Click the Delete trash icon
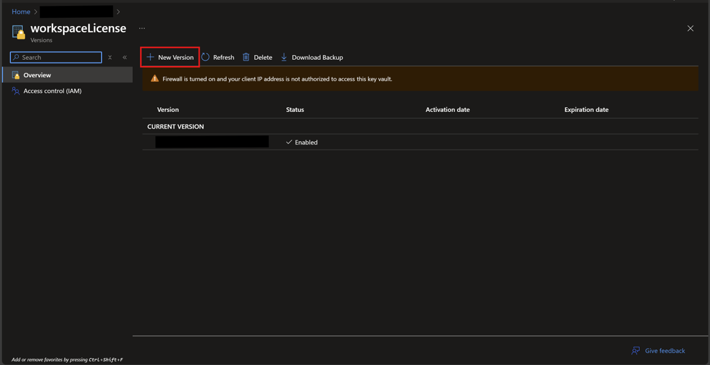The image size is (710, 365). coord(246,57)
